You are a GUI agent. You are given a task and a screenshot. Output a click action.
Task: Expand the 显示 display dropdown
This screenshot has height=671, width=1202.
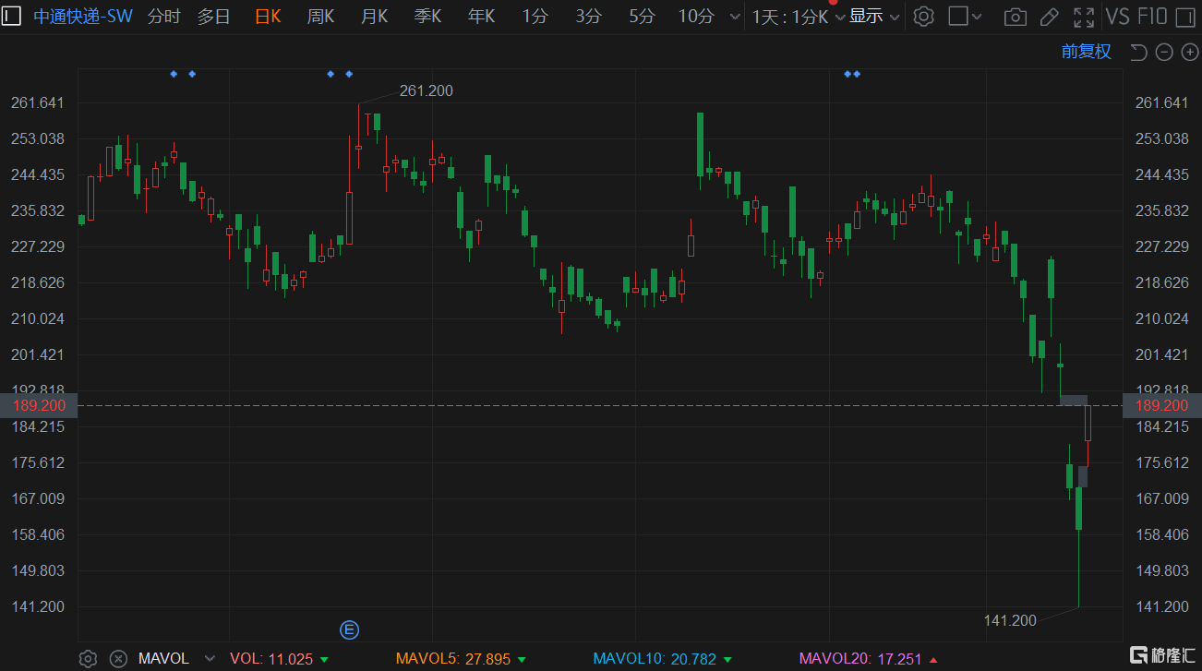[873, 17]
